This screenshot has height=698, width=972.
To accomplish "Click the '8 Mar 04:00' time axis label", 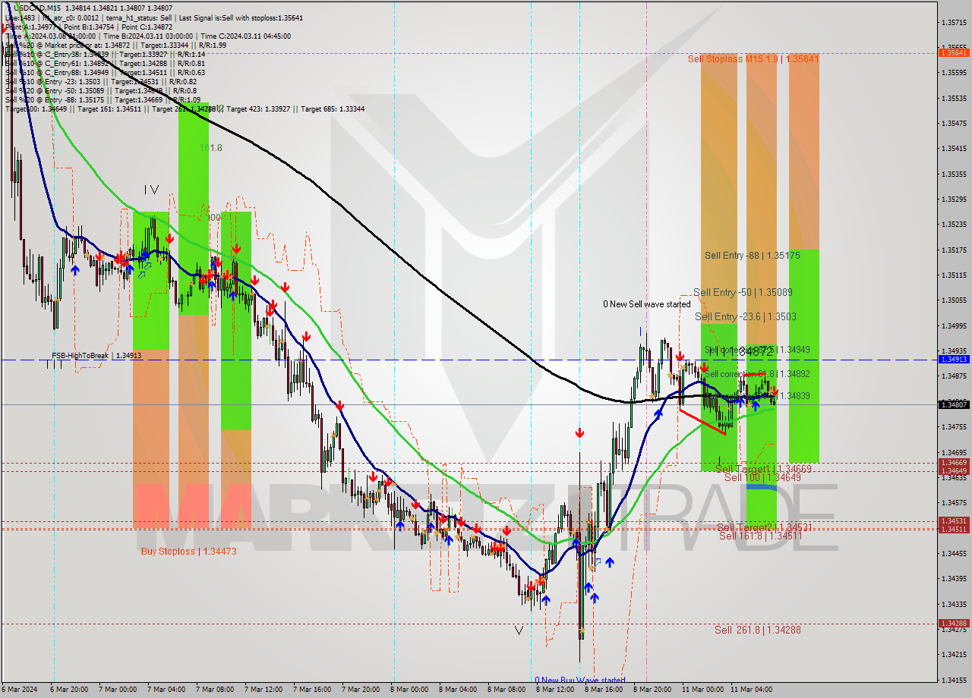I will point(458,690).
